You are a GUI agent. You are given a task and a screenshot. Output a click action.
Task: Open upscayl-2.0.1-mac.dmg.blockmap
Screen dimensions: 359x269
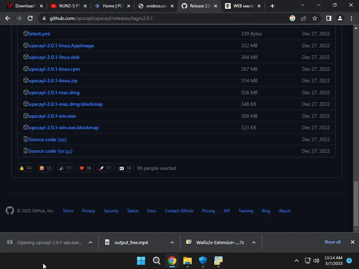tap(66, 104)
